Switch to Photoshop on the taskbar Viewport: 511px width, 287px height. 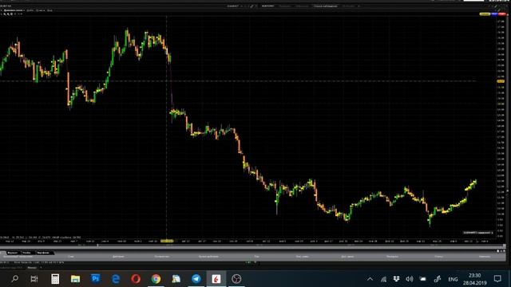click(x=96, y=278)
